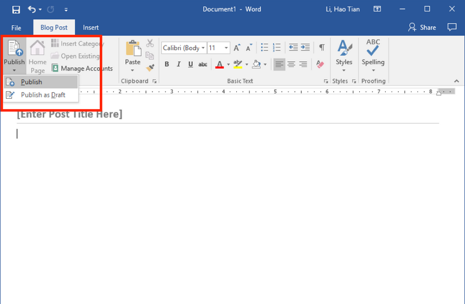Choose Publish from the dropdown menu
Image resolution: width=465 pixels, height=304 pixels.
click(41, 82)
